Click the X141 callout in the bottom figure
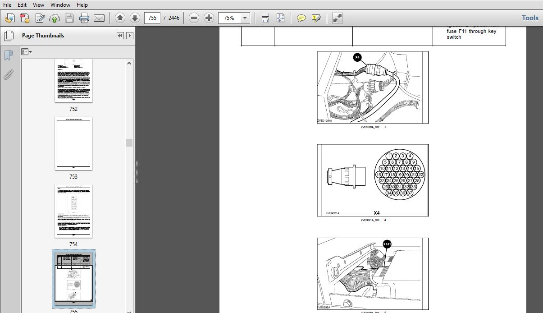 point(387,244)
